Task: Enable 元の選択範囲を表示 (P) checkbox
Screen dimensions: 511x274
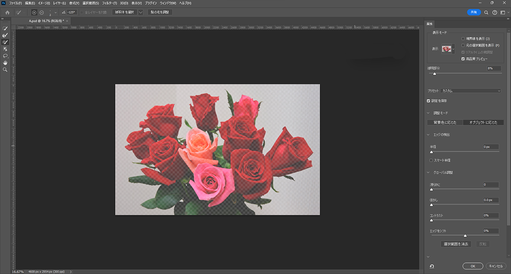Action: pos(463,45)
